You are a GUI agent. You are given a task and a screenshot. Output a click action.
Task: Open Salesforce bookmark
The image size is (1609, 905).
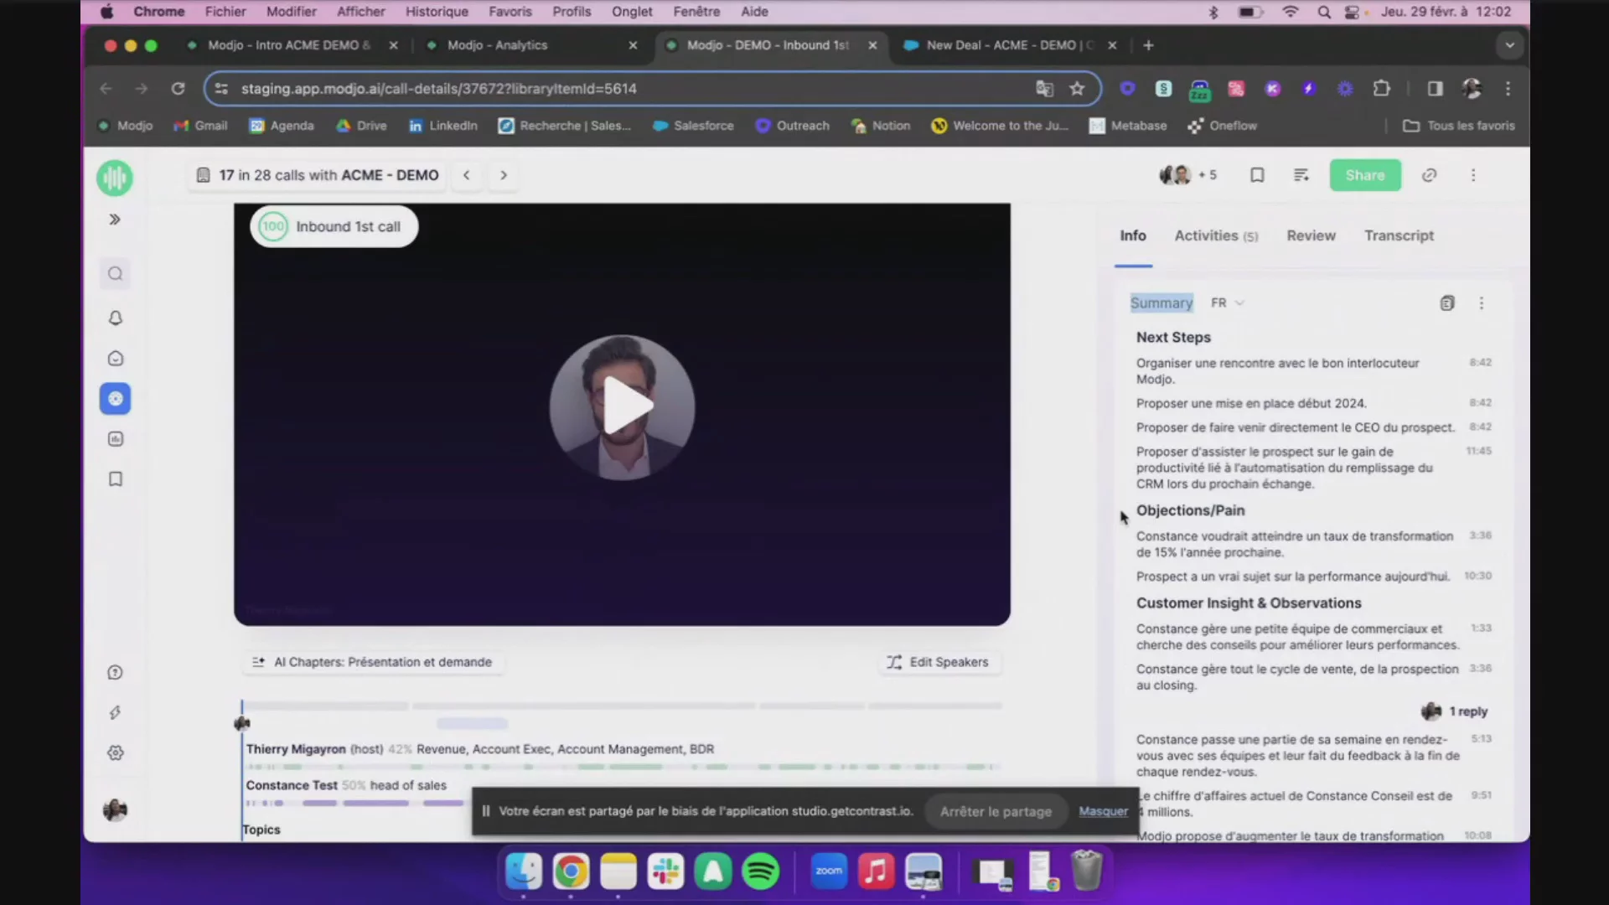click(x=693, y=126)
